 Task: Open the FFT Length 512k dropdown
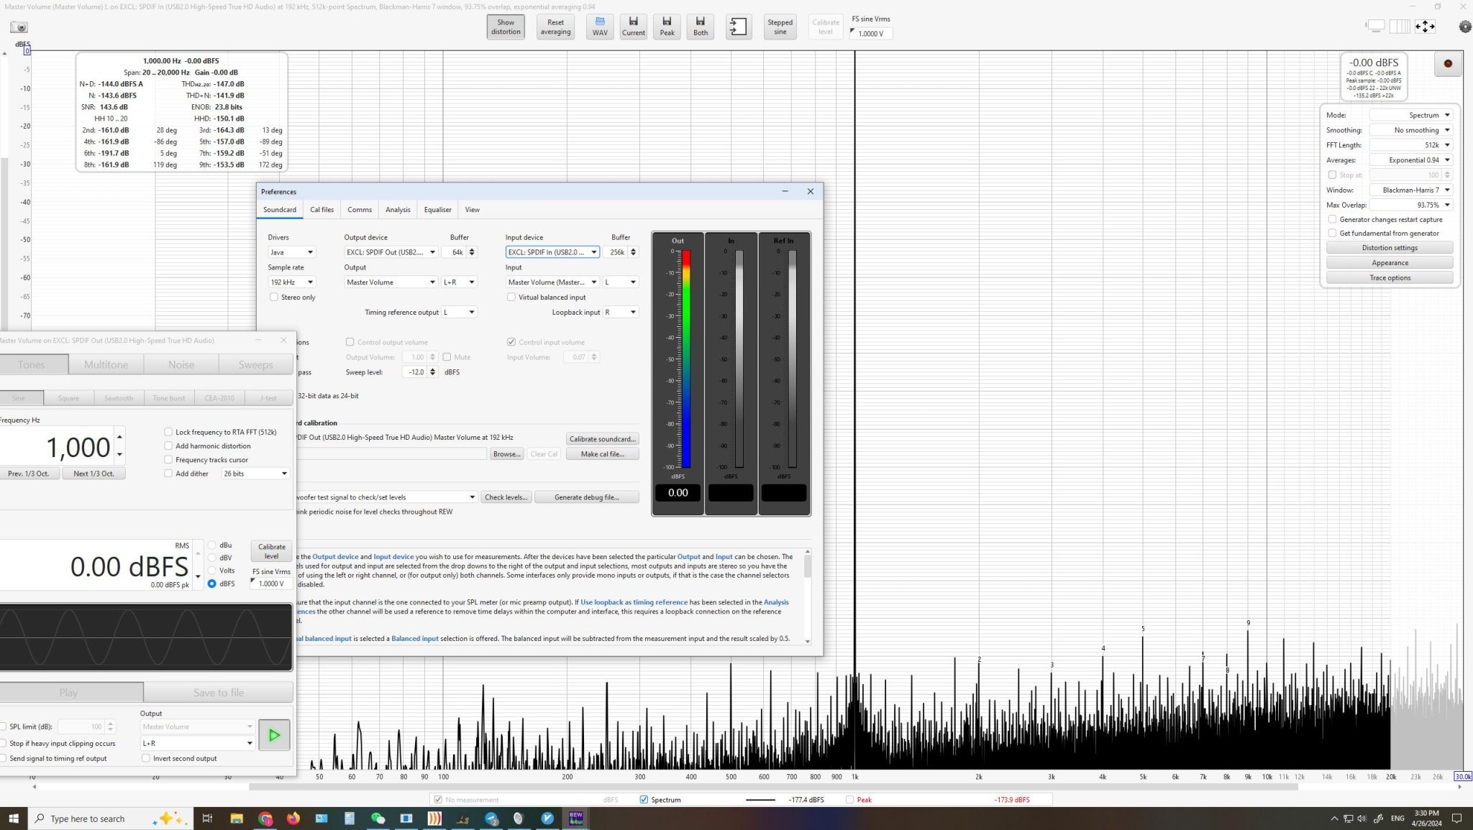coord(1410,145)
